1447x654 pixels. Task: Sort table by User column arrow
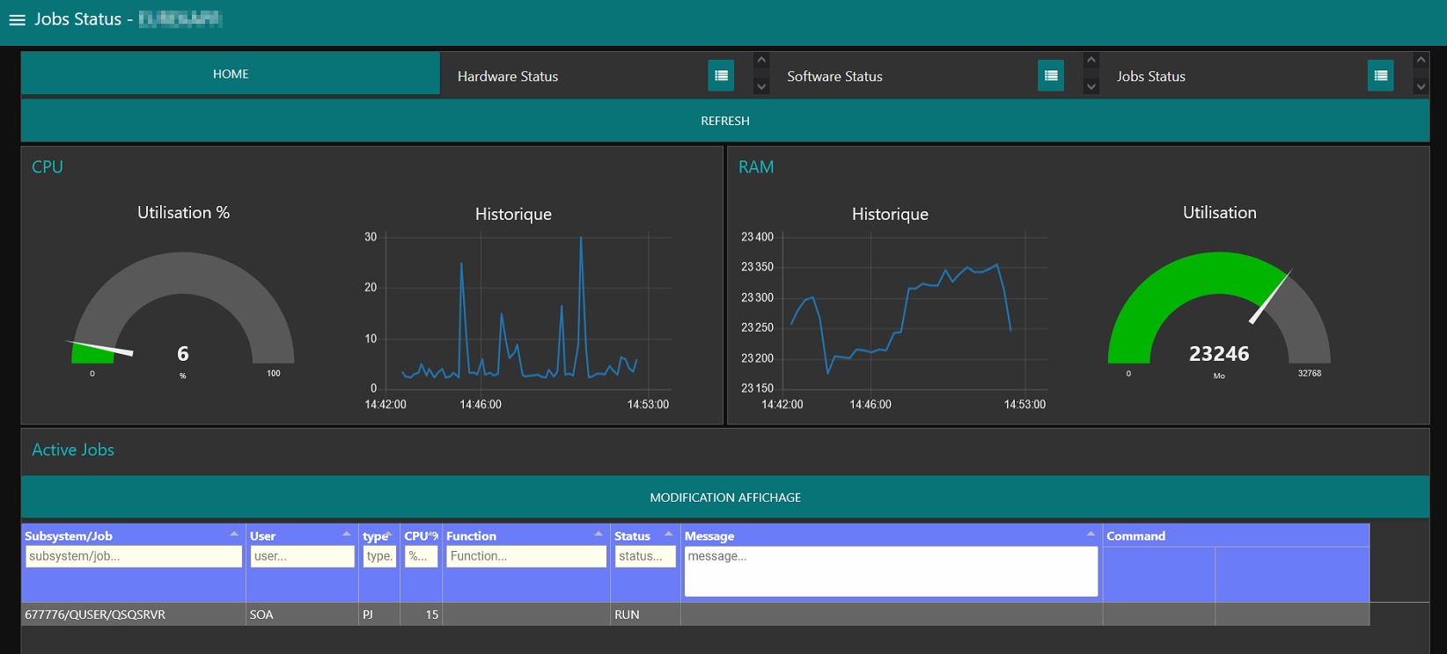click(347, 534)
